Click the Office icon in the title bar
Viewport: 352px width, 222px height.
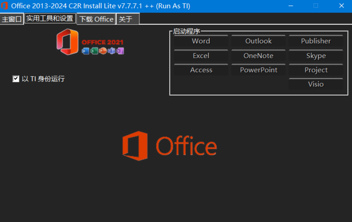5,6
